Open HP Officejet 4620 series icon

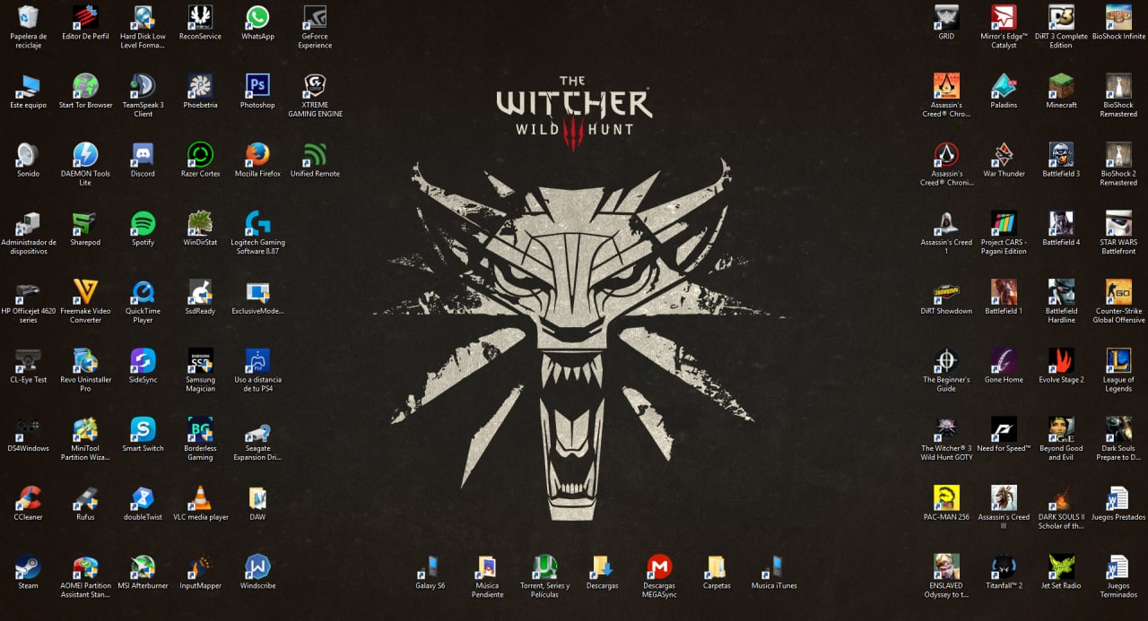coord(28,292)
